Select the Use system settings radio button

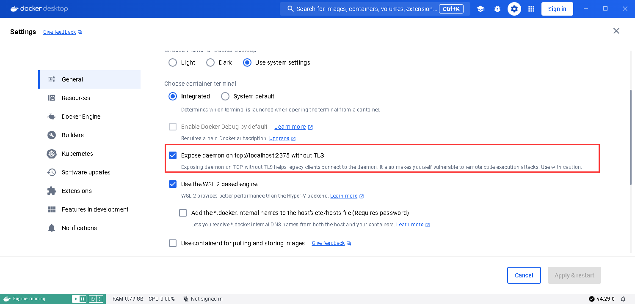tap(247, 62)
